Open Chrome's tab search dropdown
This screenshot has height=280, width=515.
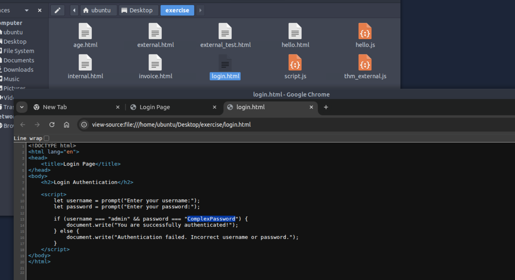(22, 107)
